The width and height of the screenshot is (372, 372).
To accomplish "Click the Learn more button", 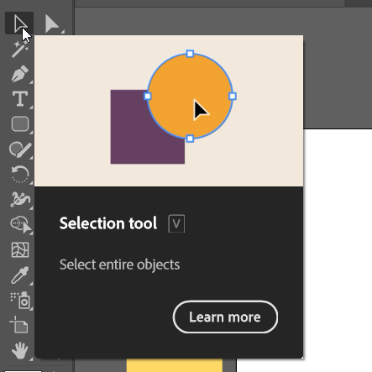I will (x=225, y=317).
